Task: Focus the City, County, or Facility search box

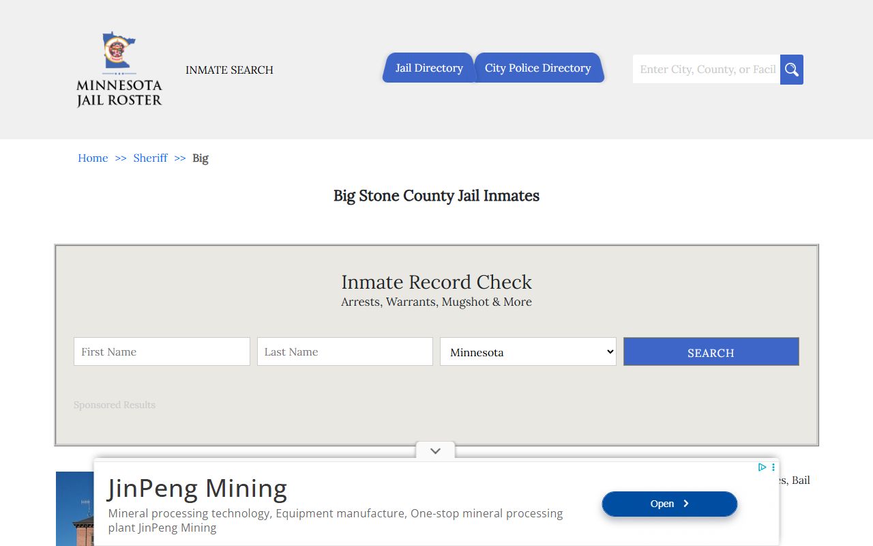Action: [x=707, y=70]
